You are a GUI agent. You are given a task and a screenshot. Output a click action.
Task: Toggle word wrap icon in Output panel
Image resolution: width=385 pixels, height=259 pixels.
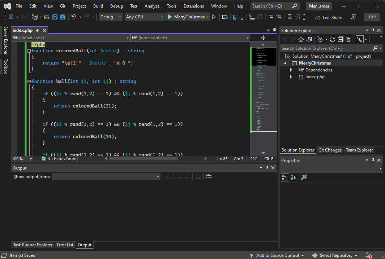click(209, 176)
